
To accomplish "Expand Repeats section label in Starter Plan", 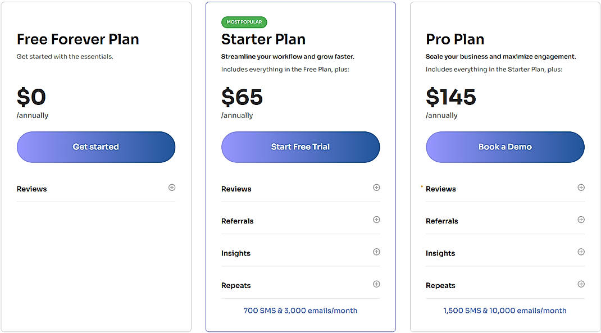I will coord(236,286).
